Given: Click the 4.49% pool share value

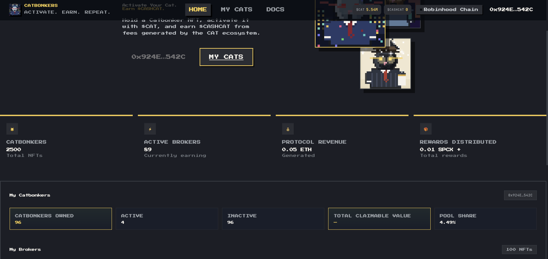Looking at the screenshot, I should [448, 223].
